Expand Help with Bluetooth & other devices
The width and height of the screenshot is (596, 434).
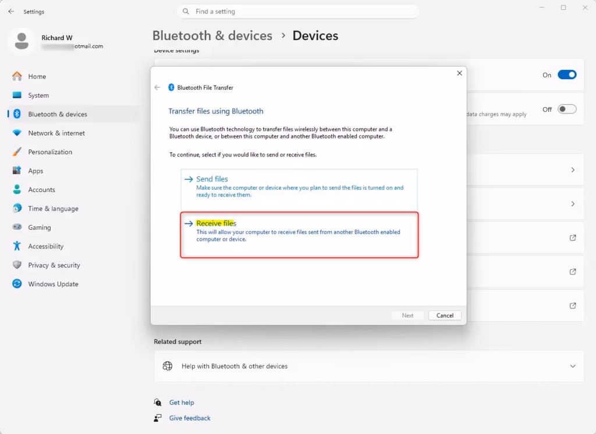tap(368, 366)
